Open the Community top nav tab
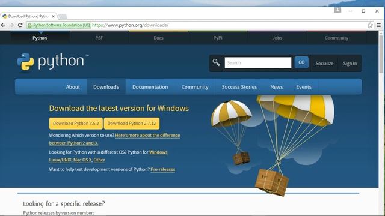Image resolution: width=385 pixels, height=216 pixels. coord(336,38)
